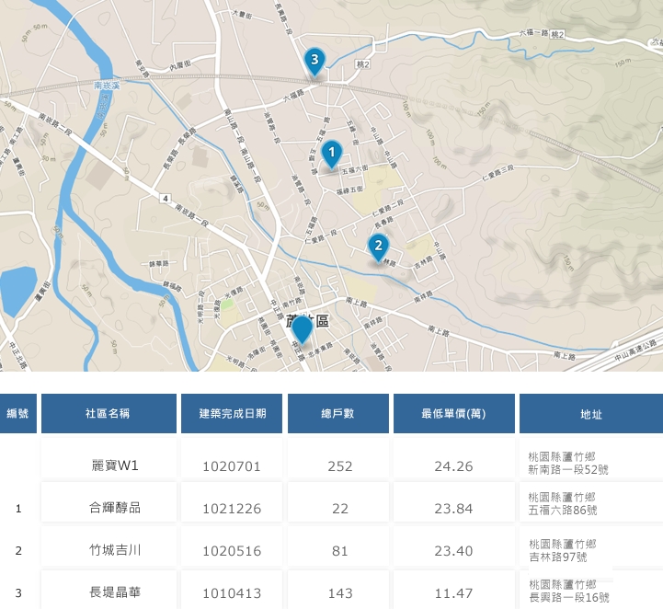The height and width of the screenshot is (609, 663).
Task: Click the 24.26 lowest price cell
Action: pos(453,465)
